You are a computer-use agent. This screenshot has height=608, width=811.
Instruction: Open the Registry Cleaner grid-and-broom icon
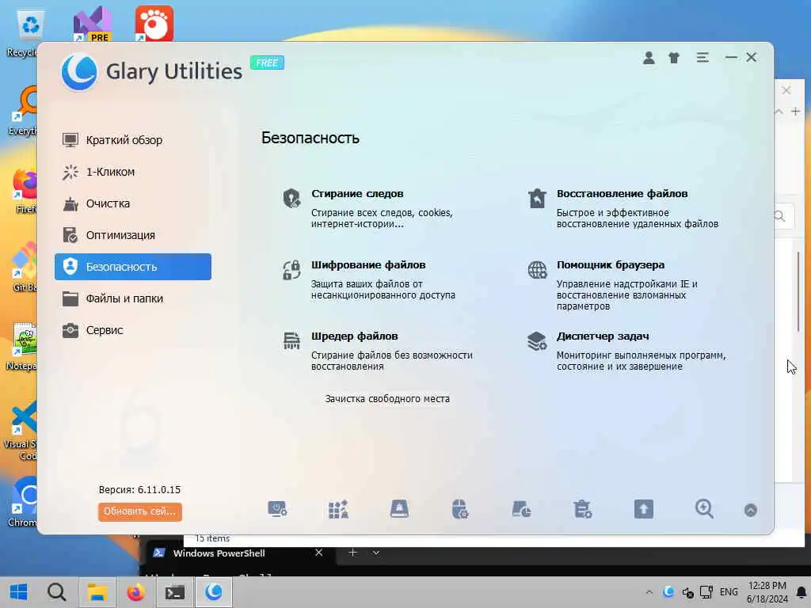338,509
